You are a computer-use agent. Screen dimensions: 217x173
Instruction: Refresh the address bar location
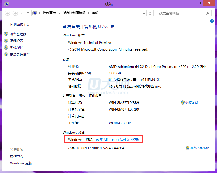(x=150, y=13)
